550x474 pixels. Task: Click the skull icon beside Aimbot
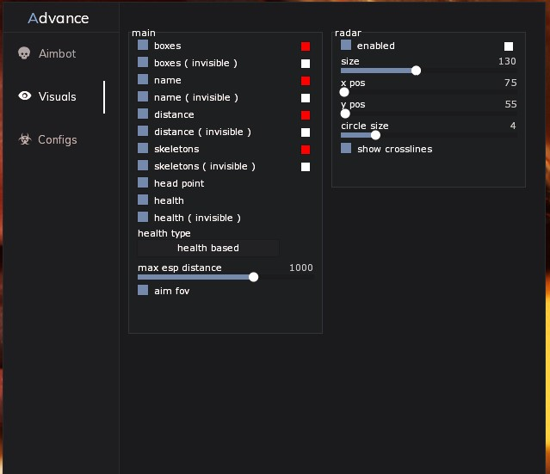(x=24, y=53)
